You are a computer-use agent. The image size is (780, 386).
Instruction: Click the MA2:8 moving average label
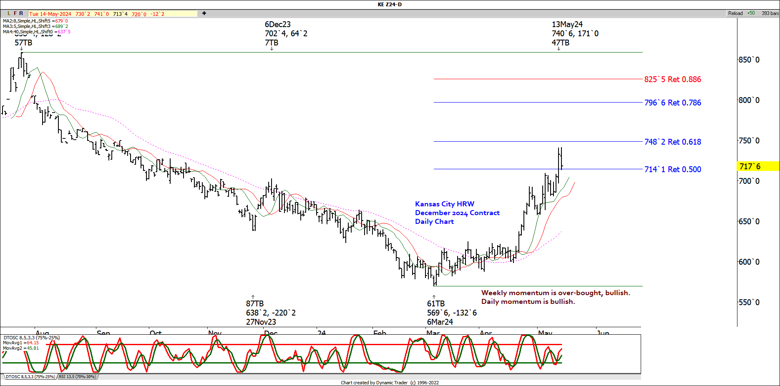[35, 21]
